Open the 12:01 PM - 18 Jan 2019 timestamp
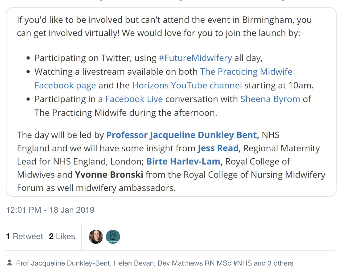346x272 pixels. point(50,210)
